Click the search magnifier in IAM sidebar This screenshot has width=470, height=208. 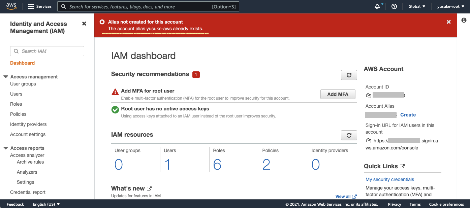(16, 51)
